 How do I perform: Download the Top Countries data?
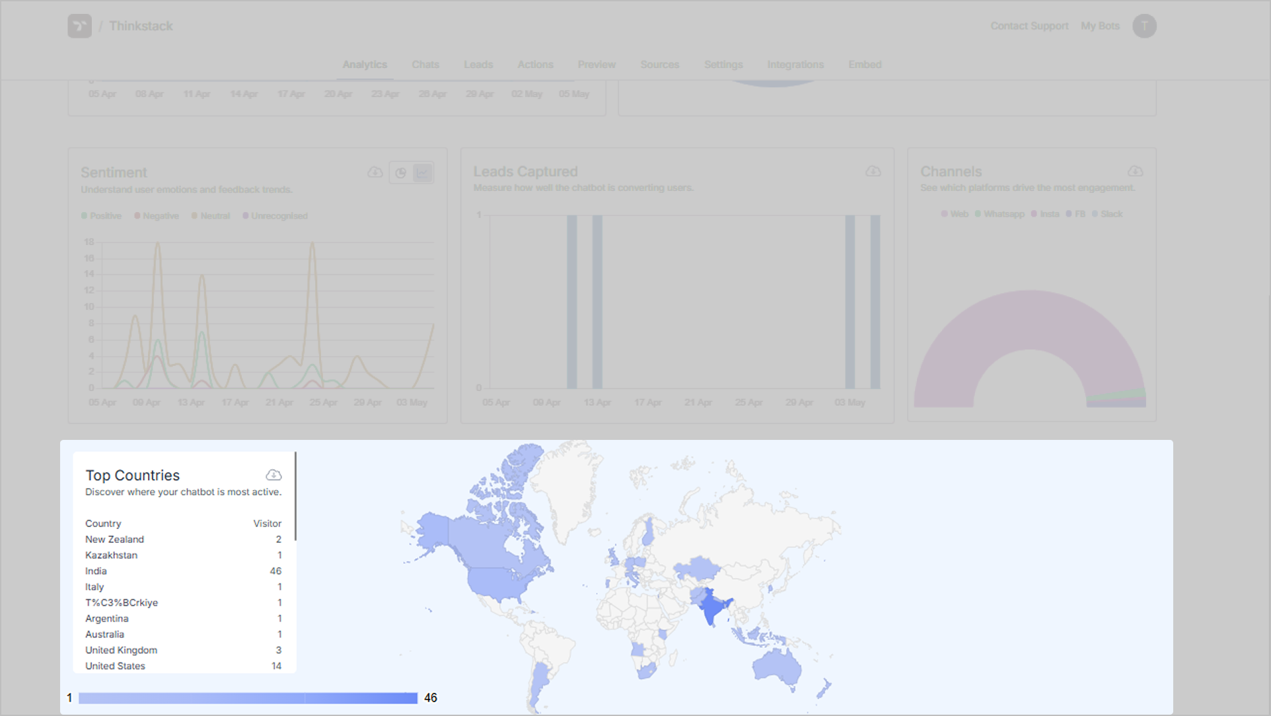273,475
